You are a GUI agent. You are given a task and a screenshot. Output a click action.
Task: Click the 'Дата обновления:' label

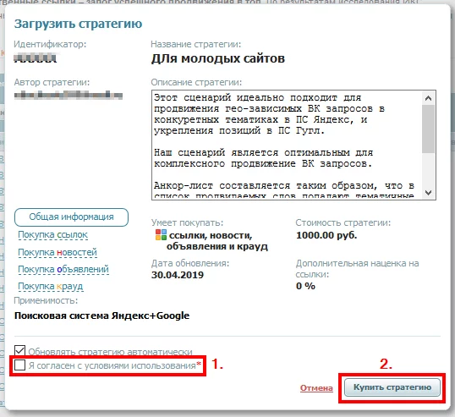[190, 264]
